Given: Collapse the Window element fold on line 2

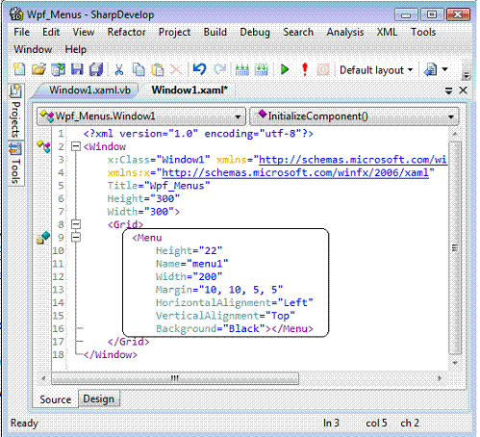Looking at the screenshot, I should click(x=76, y=146).
